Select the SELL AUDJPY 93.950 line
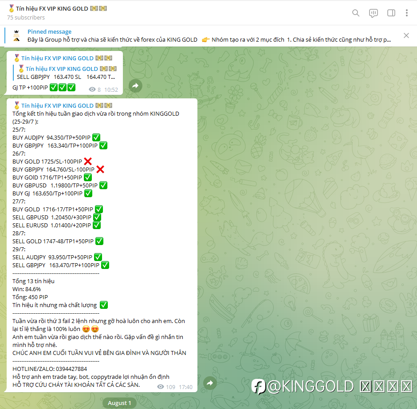417x409 pixels. click(x=57, y=257)
